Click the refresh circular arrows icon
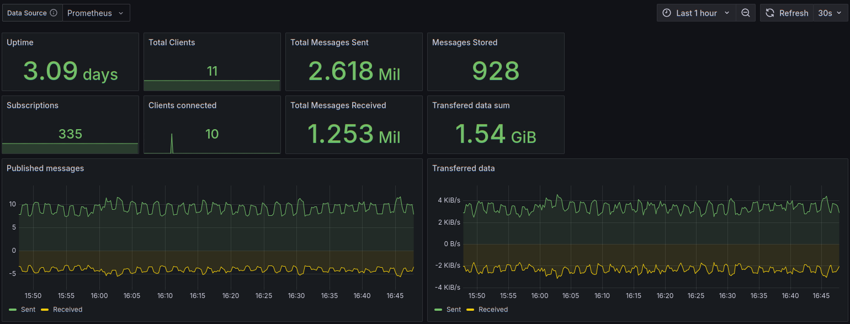 (770, 13)
